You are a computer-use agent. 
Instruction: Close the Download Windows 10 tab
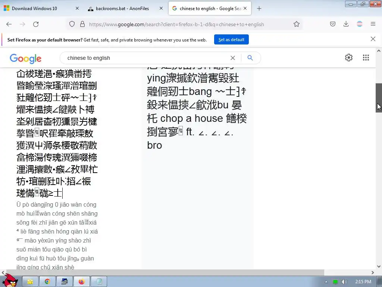pyautogui.click(x=77, y=8)
